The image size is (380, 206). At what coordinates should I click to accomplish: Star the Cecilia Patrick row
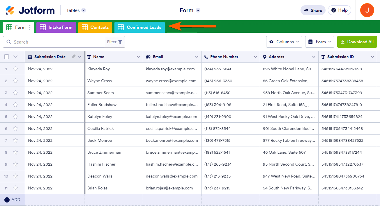click(x=15, y=128)
